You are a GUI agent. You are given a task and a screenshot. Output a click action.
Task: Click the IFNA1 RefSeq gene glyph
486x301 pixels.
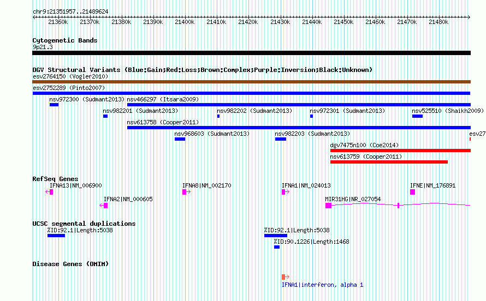click(285, 192)
